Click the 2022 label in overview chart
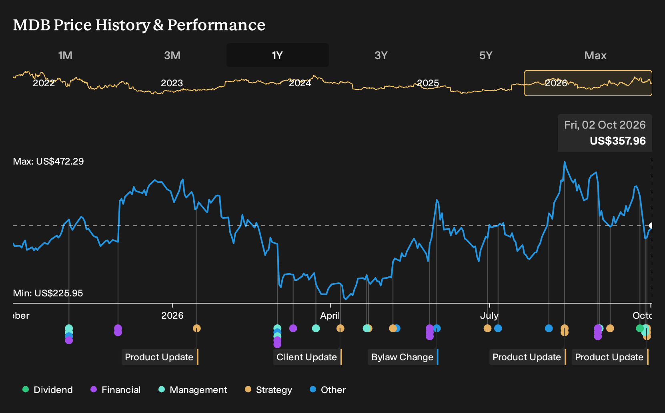The image size is (665, 413). (x=44, y=83)
